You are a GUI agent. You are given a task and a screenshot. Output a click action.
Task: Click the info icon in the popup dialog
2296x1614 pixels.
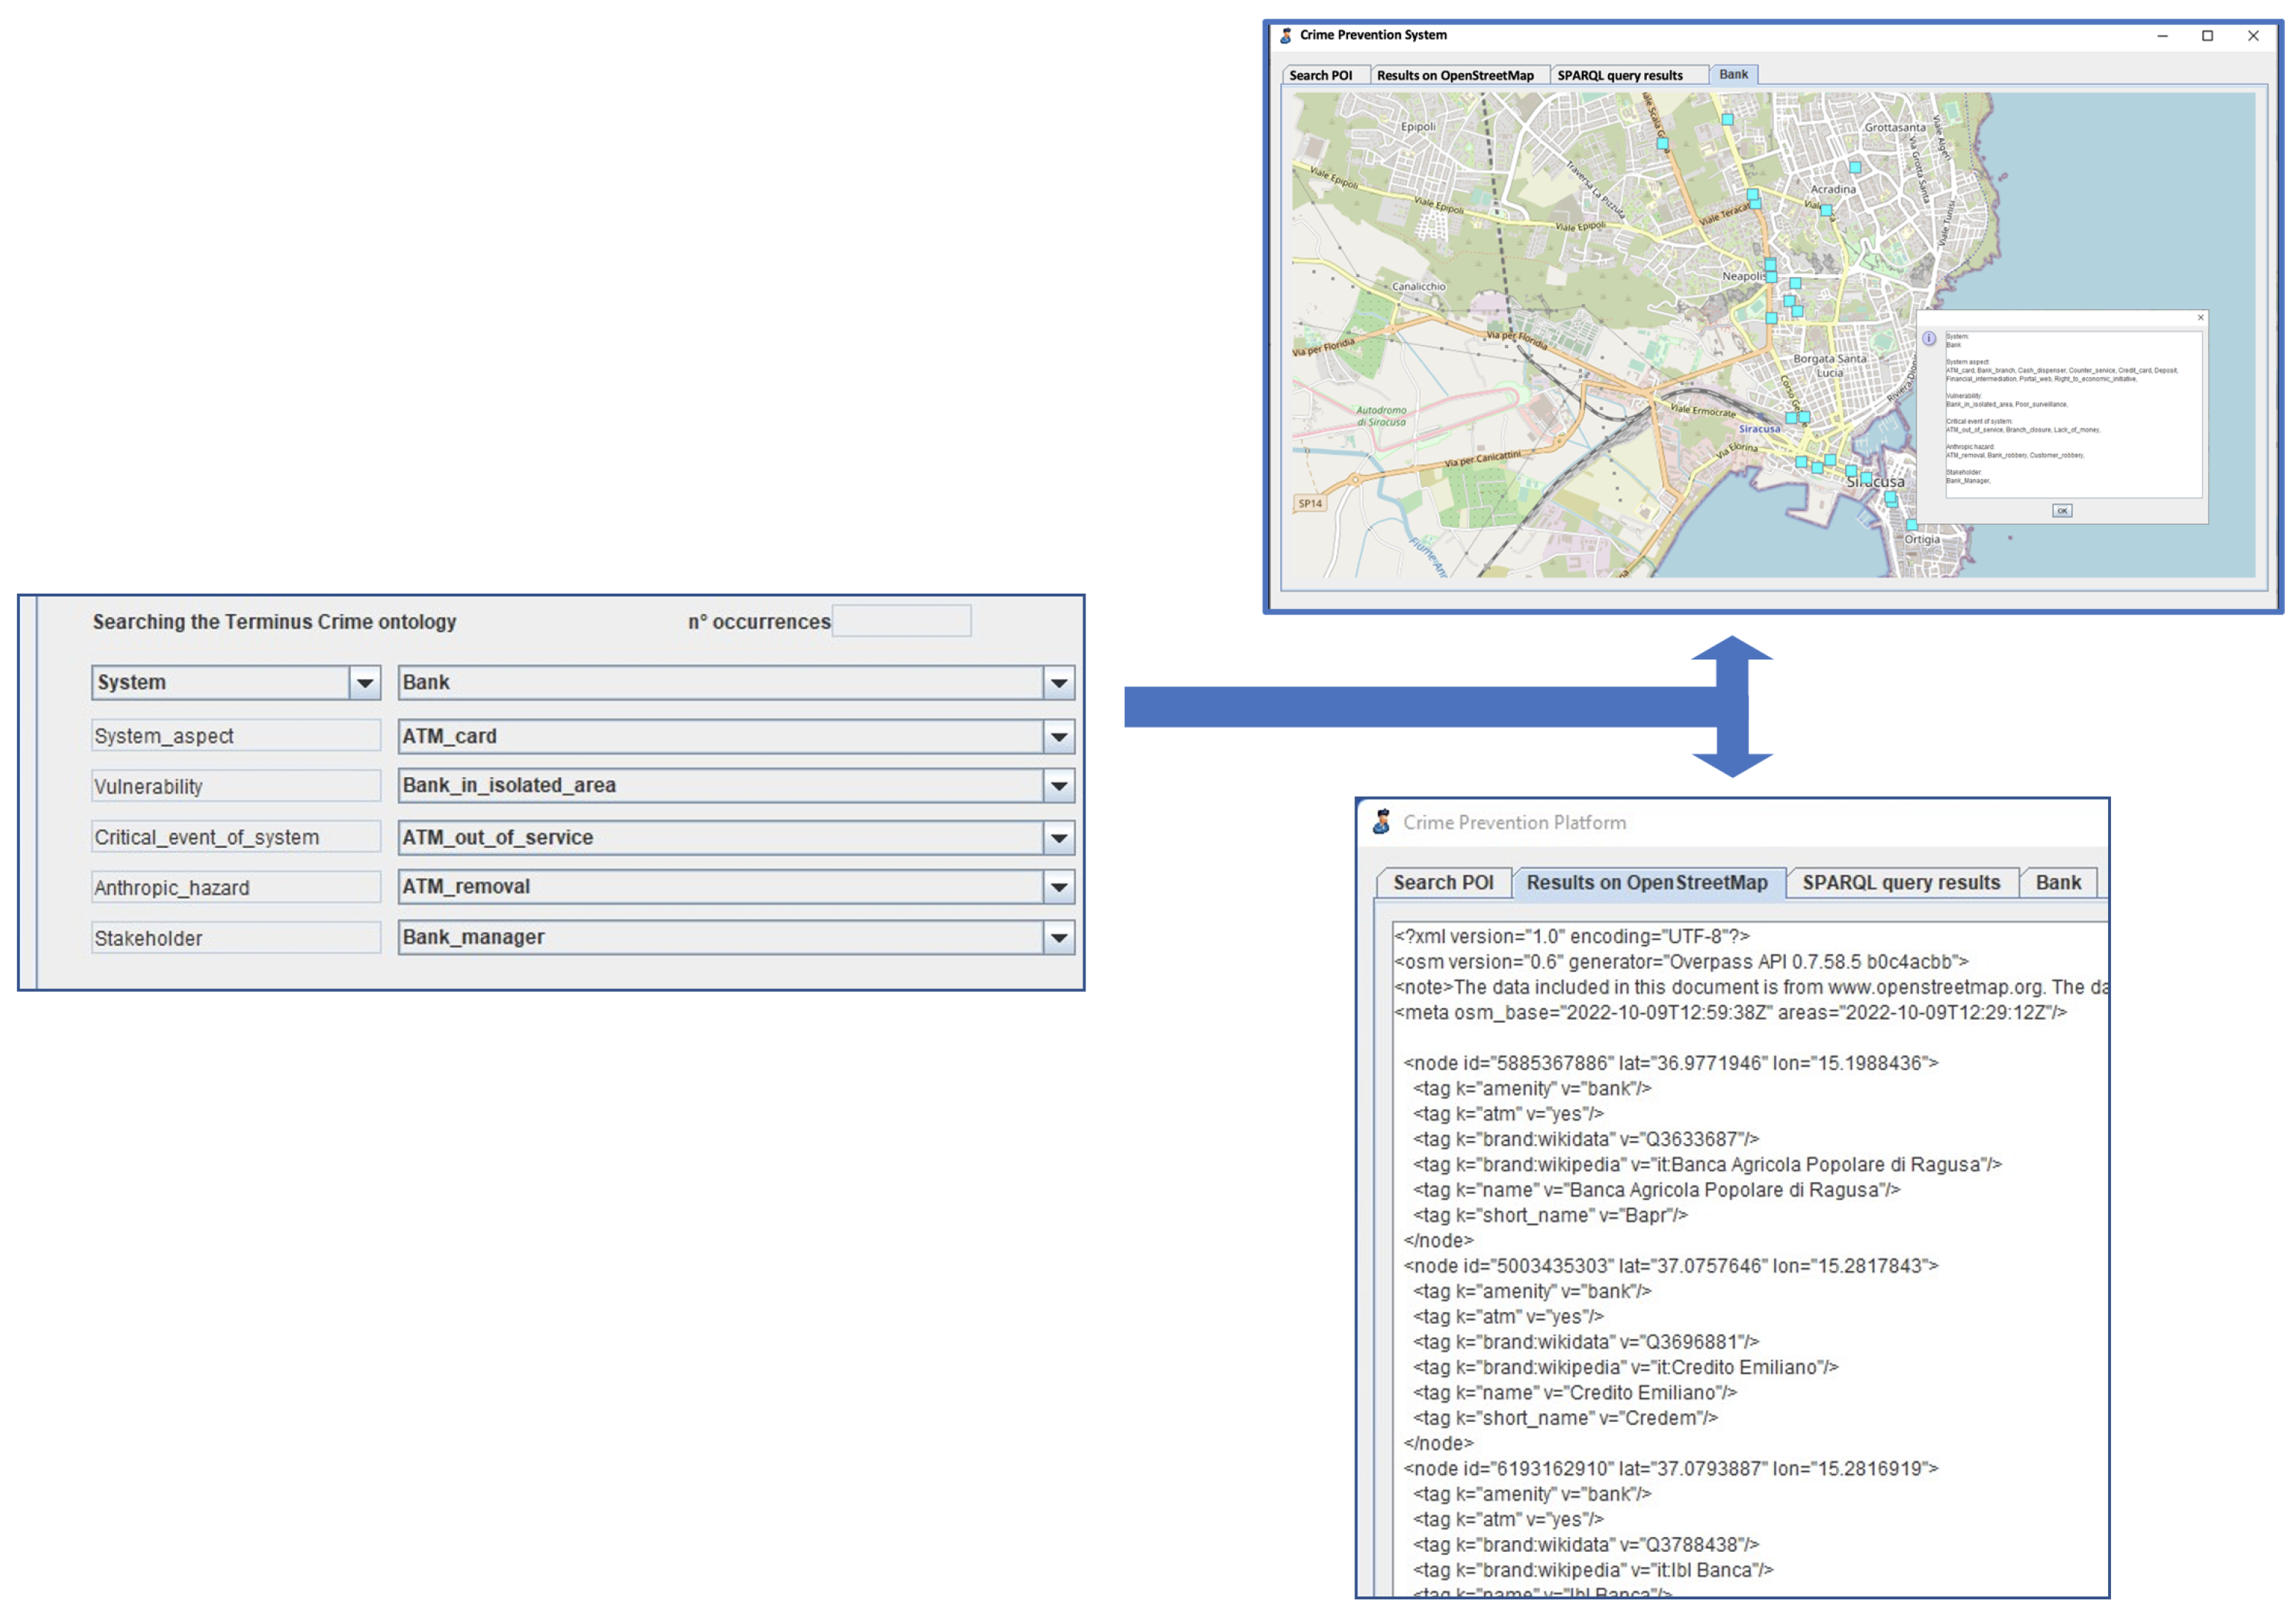point(1928,338)
